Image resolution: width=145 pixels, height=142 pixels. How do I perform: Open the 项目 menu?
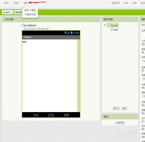[7, 3]
